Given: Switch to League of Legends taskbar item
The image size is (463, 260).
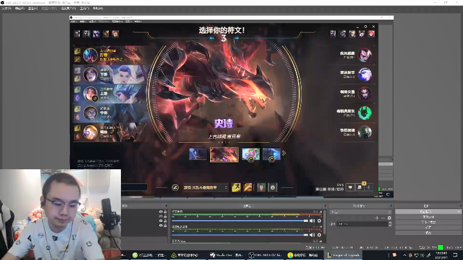Looking at the screenshot, I should [343, 255].
